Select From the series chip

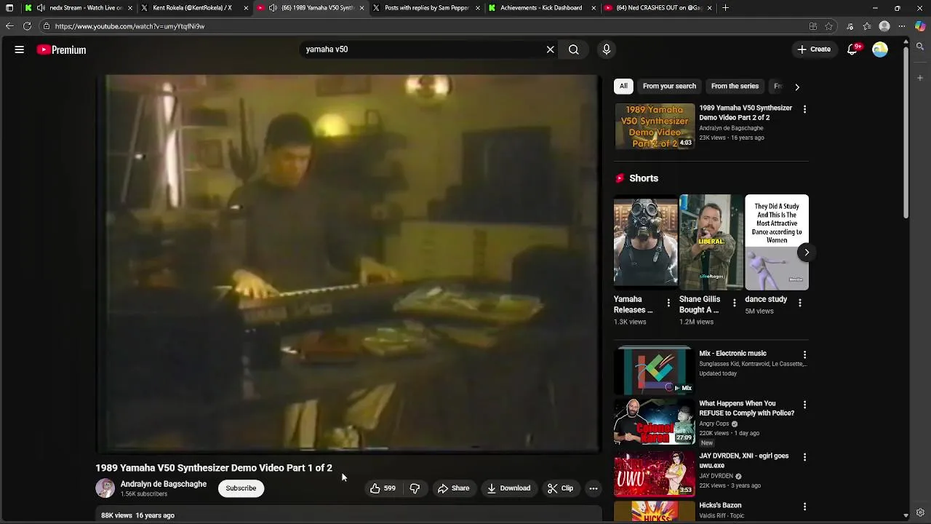tap(735, 86)
